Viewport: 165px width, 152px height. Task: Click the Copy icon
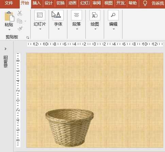[19, 21]
